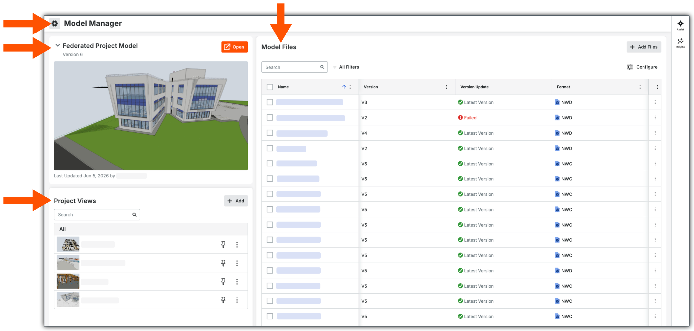Pin the first project view
The height and width of the screenshot is (331, 694).
coord(223,245)
